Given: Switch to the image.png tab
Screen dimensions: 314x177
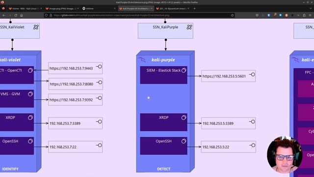Looking at the screenshot, I should pyautogui.click(x=62, y=8).
